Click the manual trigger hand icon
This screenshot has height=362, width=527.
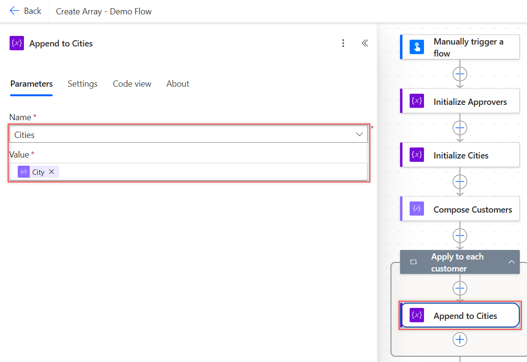coord(417,47)
